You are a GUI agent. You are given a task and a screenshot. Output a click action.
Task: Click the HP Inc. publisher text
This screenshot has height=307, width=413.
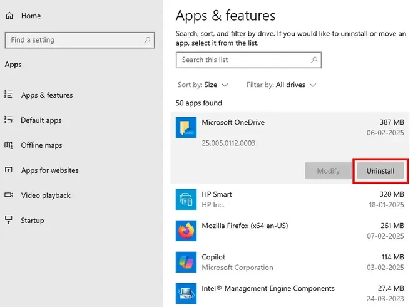click(213, 205)
